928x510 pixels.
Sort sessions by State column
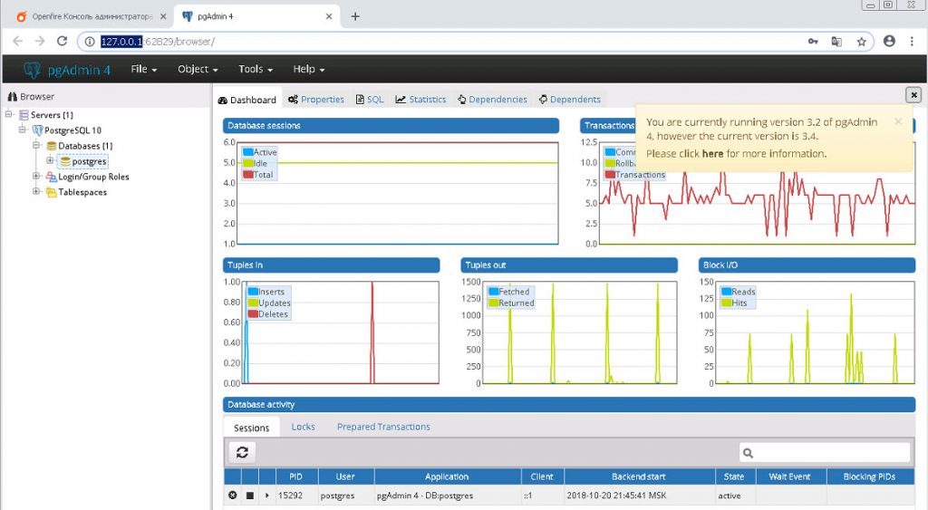click(733, 476)
